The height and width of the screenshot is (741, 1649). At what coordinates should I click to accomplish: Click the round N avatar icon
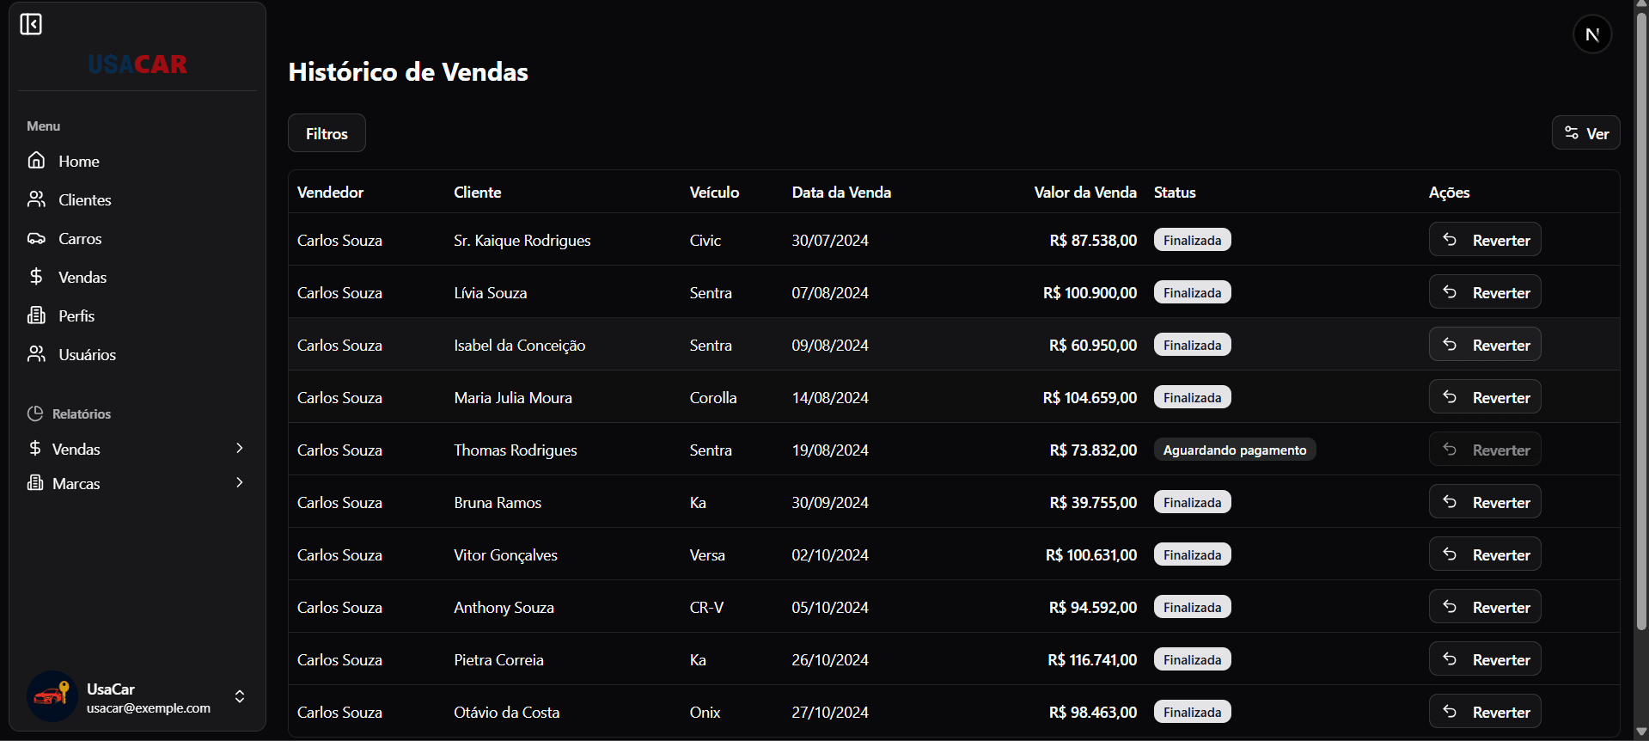point(1591,34)
